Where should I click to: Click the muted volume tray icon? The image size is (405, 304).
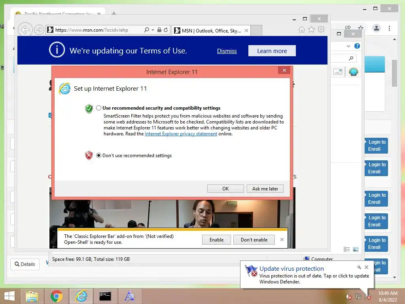[348, 296]
